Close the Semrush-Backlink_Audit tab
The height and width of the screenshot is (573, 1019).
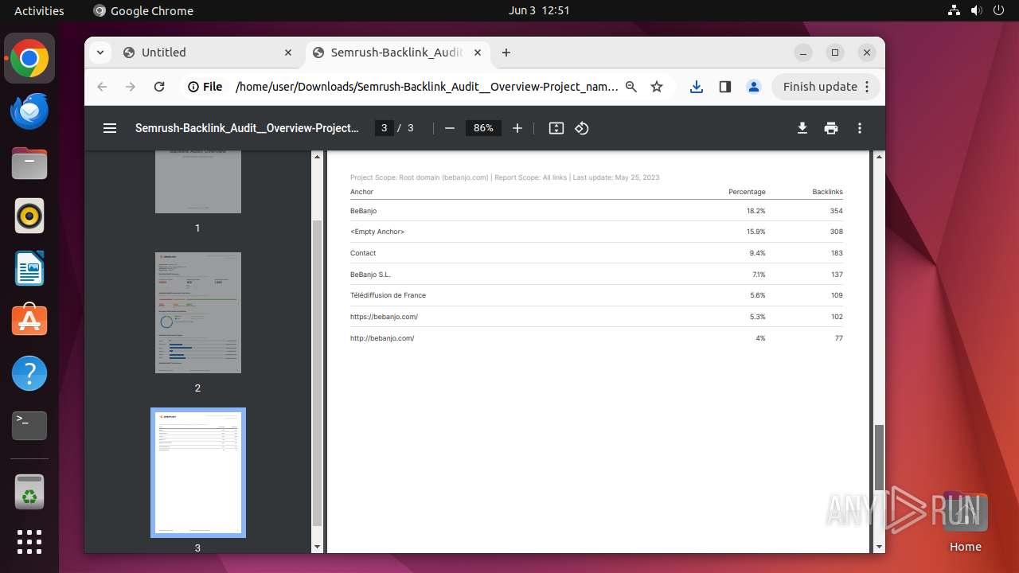(478, 53)
